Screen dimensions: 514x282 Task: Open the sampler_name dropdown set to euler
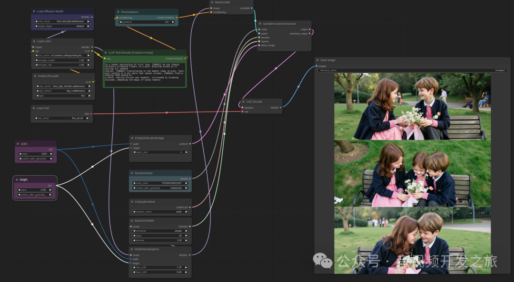160,212
